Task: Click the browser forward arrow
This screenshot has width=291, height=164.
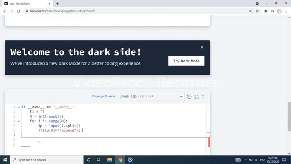Action: click(x=11, y=11)
